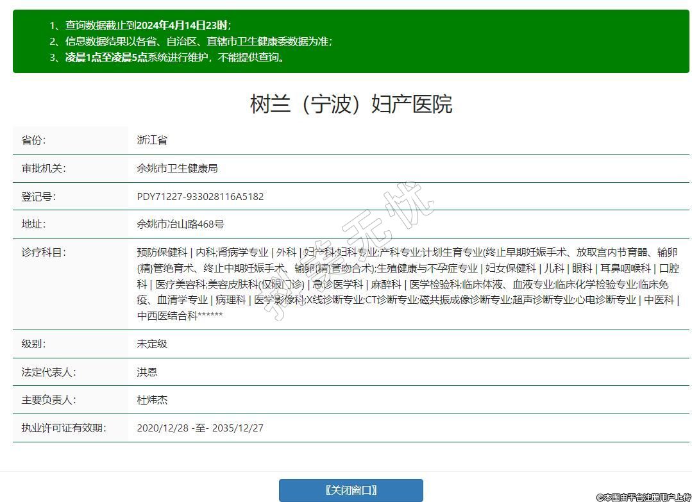Click the hospital title 树兰（宁波）妇产医院
Screen dimensions: 692x502
[x=351, y=104]
